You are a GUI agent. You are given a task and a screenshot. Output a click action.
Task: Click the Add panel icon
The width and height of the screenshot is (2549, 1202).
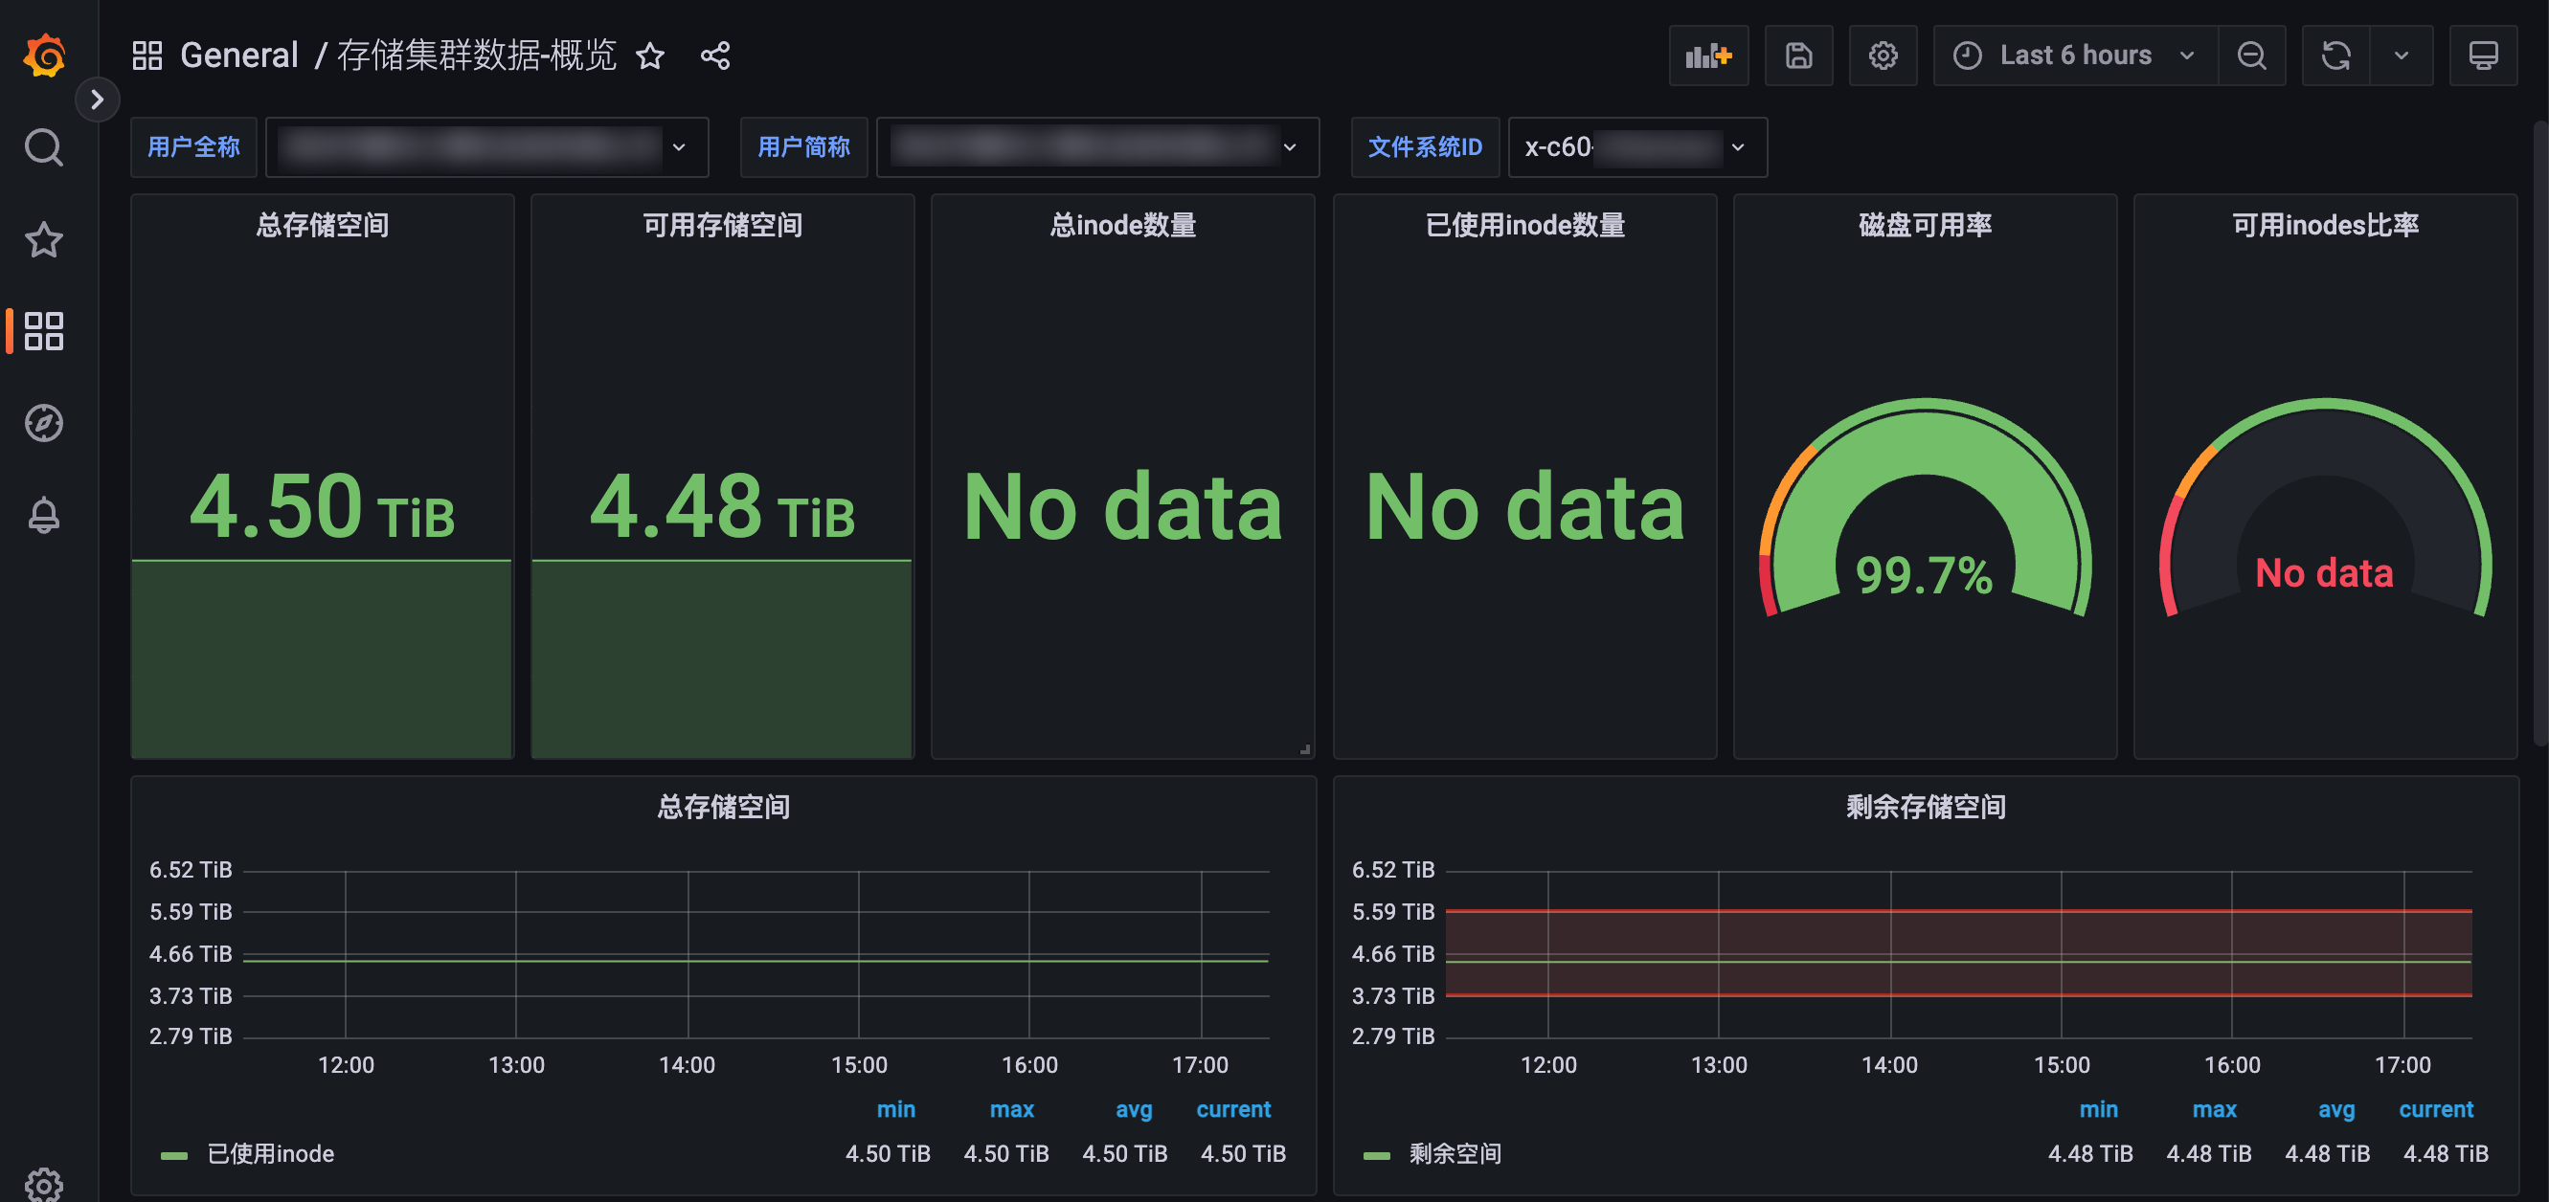[x=1708, y=56]
